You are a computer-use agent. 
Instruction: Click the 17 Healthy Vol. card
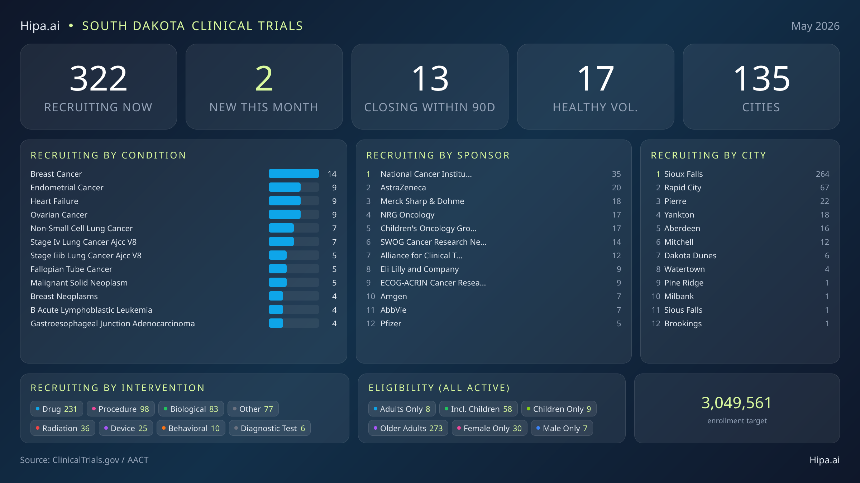click(x=596, y=87)
